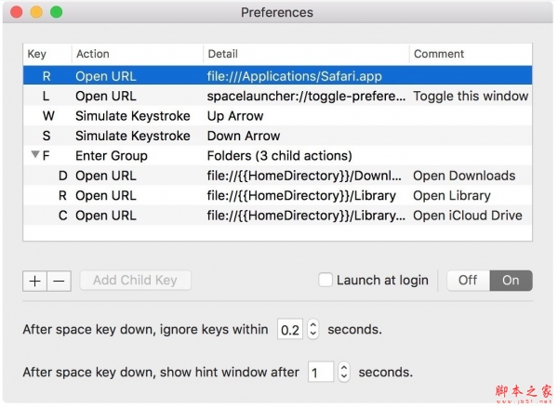Screen dimensions: 558x407
Task: Zoom the Preferences window with green button
Action: point(56,13)
